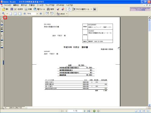Expand the eBook dropdown arrow
The height and width of the screenshot is (113, 151).
pyautogui.click(x=67, y=14)
